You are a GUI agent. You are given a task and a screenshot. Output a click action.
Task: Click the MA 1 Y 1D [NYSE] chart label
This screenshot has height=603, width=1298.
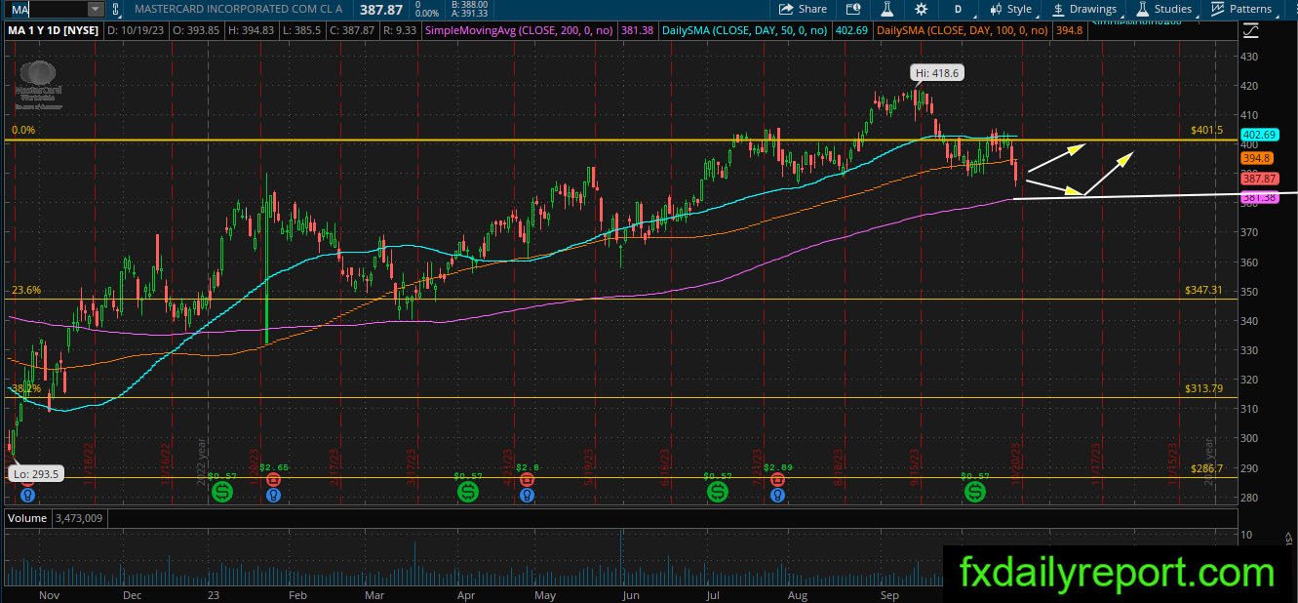coord(54,30)
